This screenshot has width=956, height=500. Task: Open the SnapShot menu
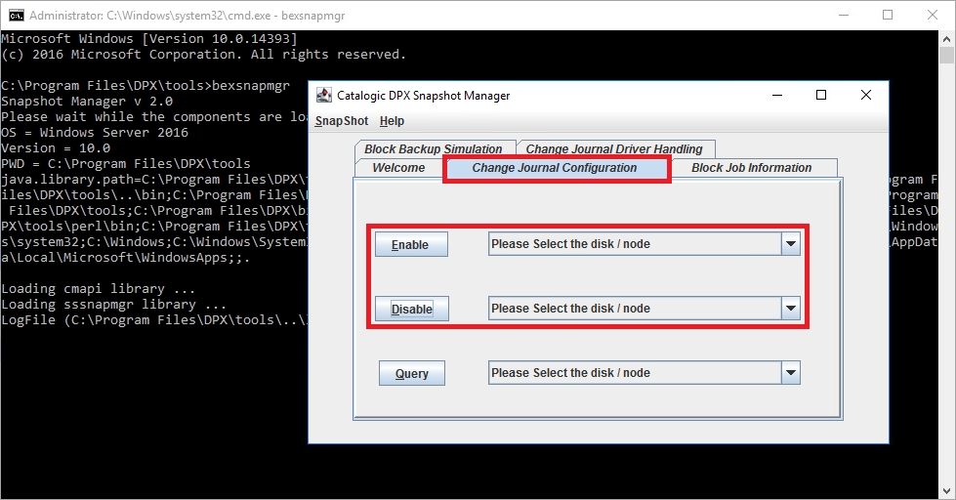point(341,121)
